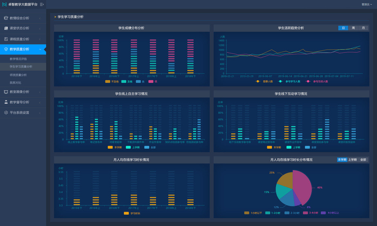
Task: Click the 课堂状态分析 sidebar icon
Action: (6, 28)
